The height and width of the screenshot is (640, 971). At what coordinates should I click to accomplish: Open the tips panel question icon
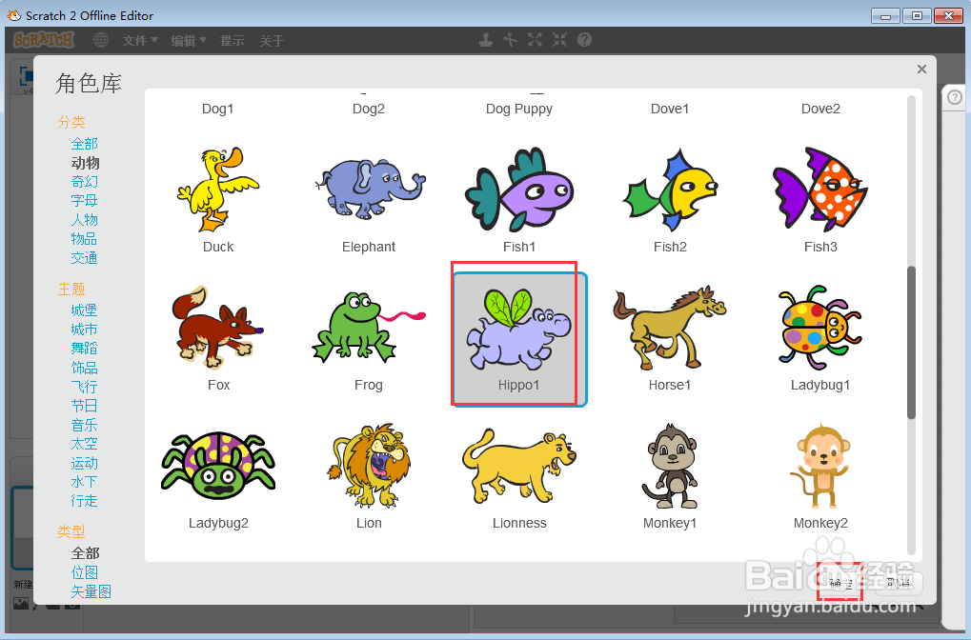(x=955, y=97)
